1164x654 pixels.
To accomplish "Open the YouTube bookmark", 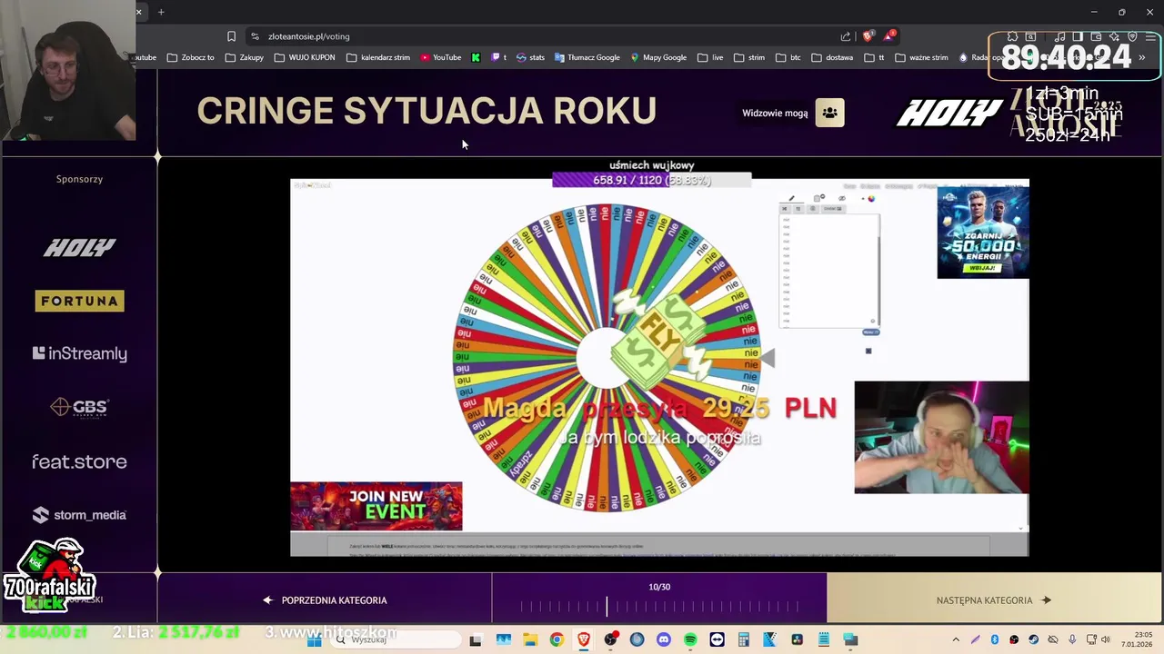I will 441,57.
